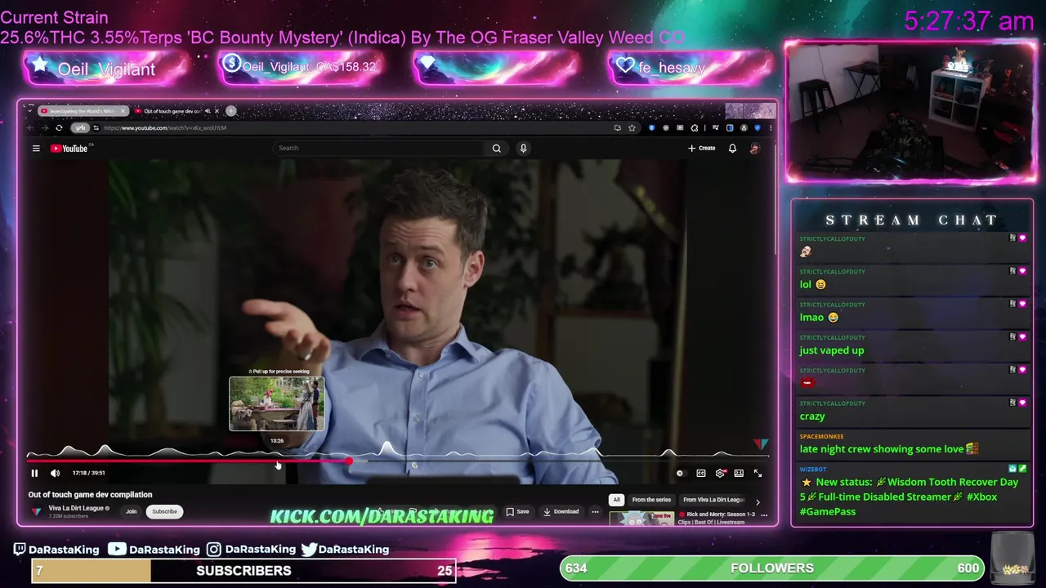
Task: Click the Subscribe button
Action: (x=164, y=511)
